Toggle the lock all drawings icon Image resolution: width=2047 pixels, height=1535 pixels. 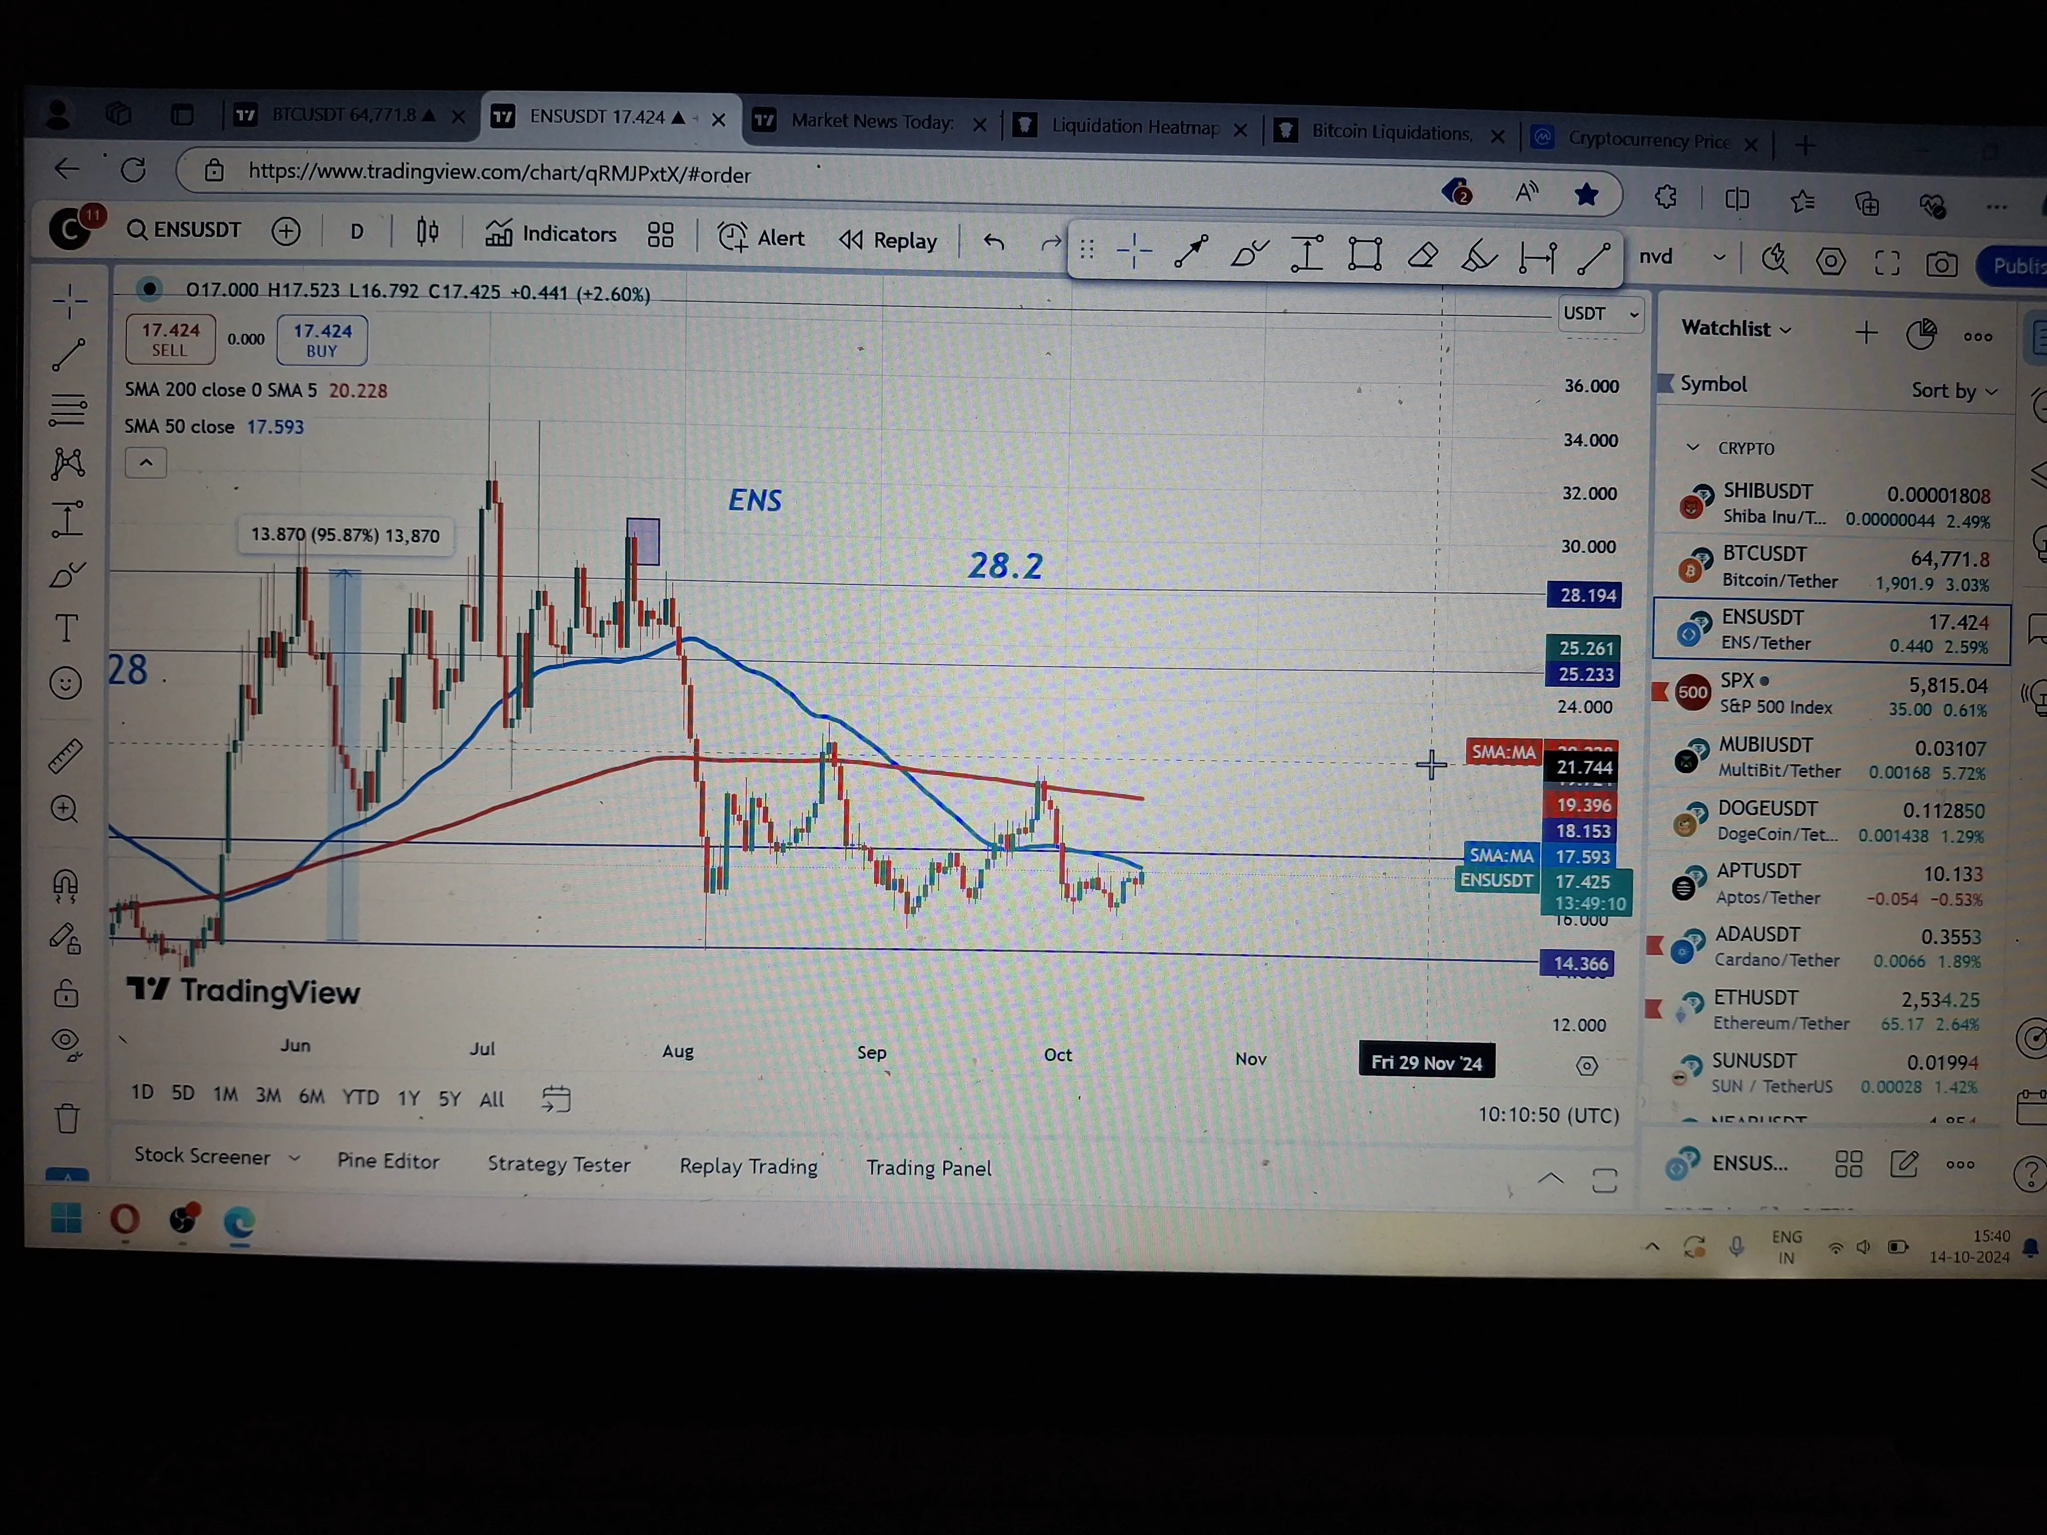click(66, 995)
